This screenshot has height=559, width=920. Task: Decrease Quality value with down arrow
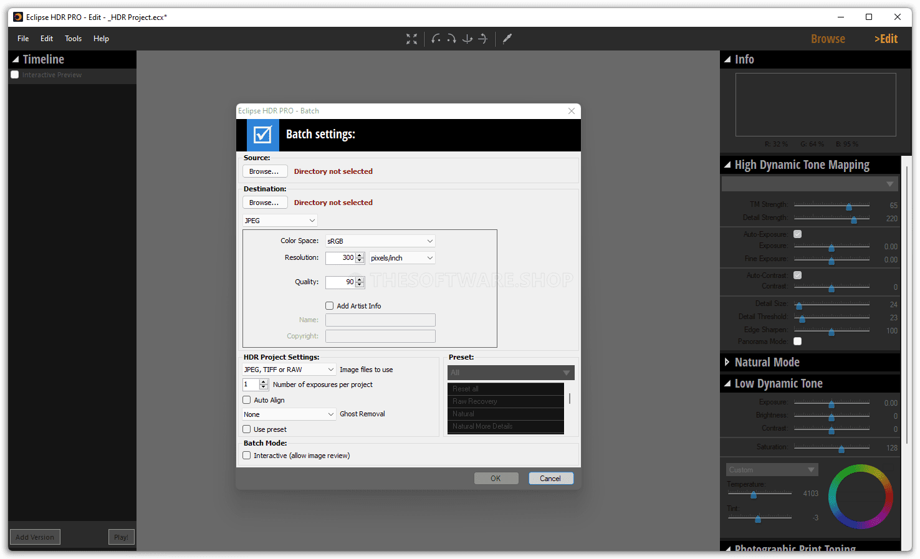click(x=360, y=285)
